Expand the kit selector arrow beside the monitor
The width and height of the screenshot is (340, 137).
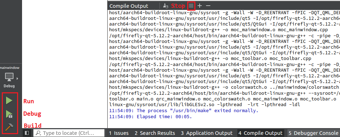17,78
